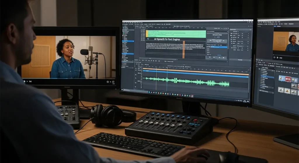
Task: Select the green highlighted transcript block
Action: click(x=176, y=34)
